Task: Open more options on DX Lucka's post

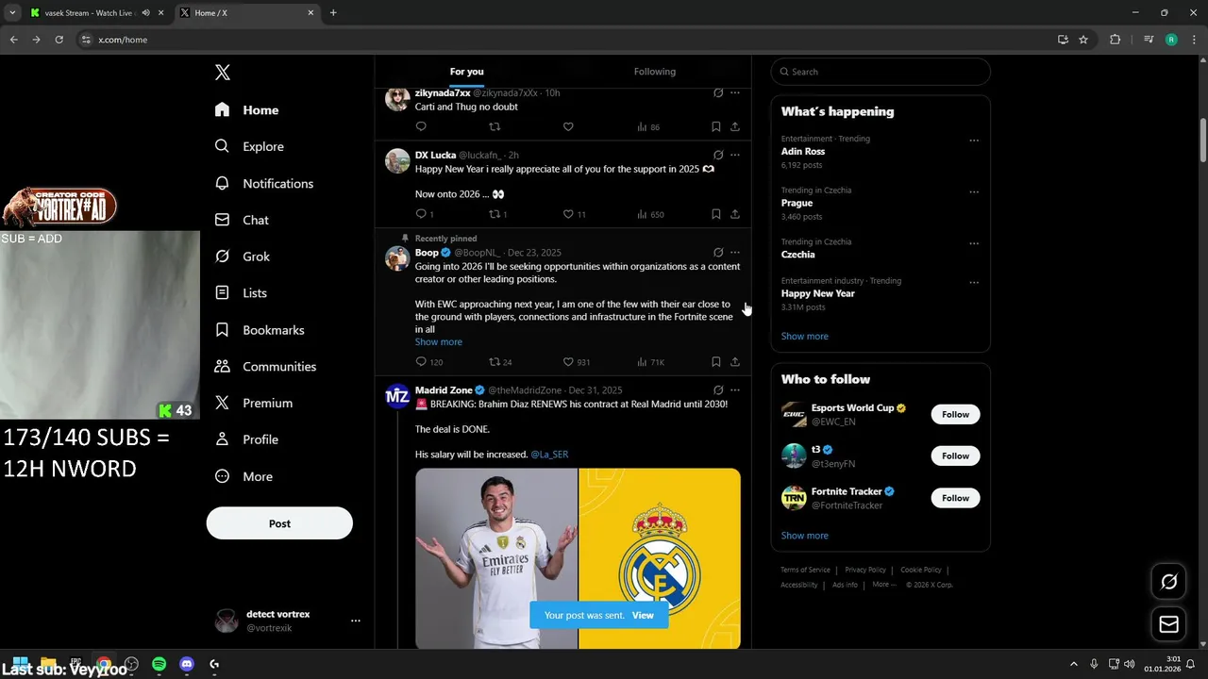Action: [x=735, y=155]
